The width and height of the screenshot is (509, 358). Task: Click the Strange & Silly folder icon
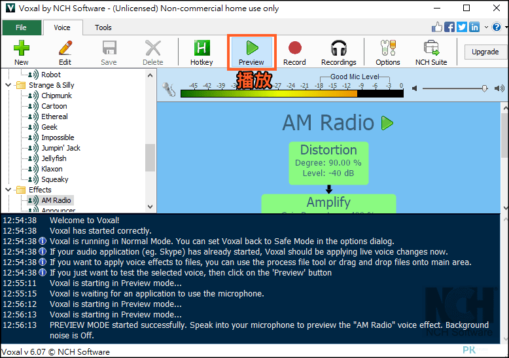coord(21,85)
